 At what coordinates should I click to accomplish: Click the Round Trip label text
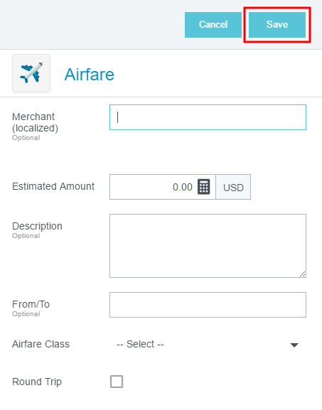click(x=37, y=382)
